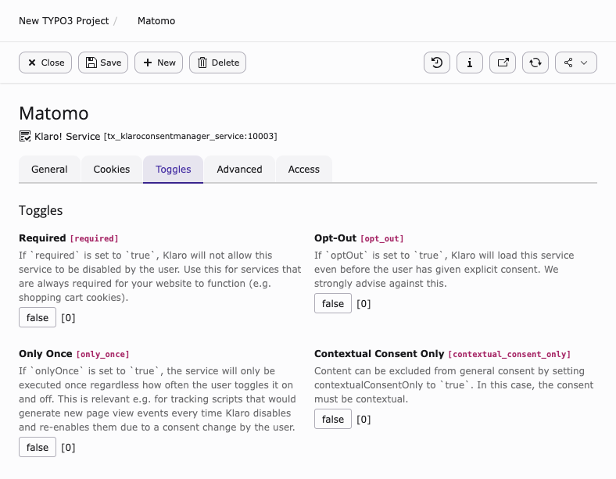This screenshot has height=479, width=616.
Task: Toggle the Opt-Out false button
Action: click(333, 303)
